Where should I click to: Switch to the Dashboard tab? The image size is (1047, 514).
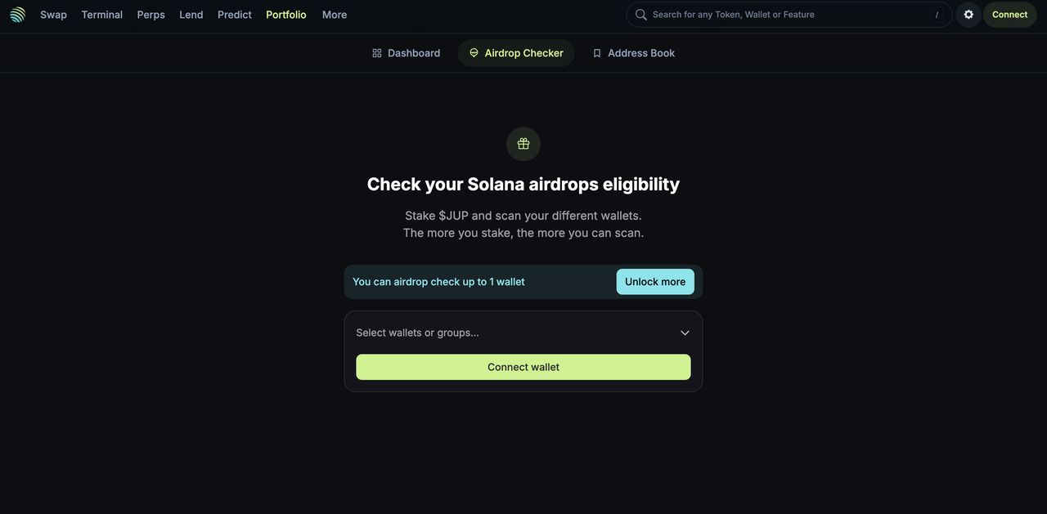[406, 53]
